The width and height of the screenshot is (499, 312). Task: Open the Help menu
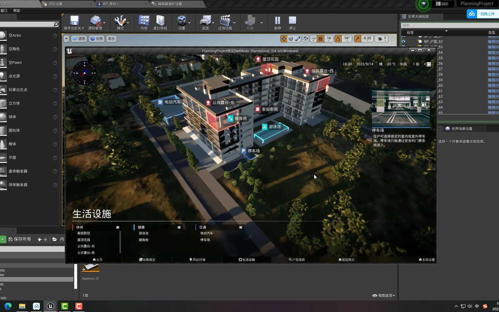[17, 11]
